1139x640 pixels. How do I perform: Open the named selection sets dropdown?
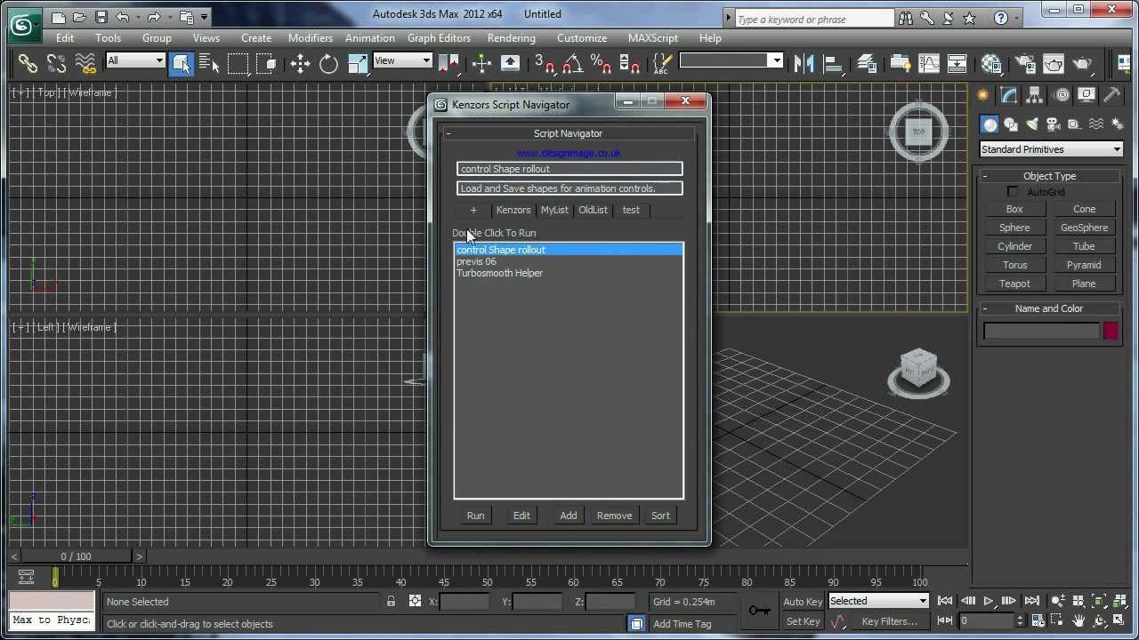click(x=731, y=60)
